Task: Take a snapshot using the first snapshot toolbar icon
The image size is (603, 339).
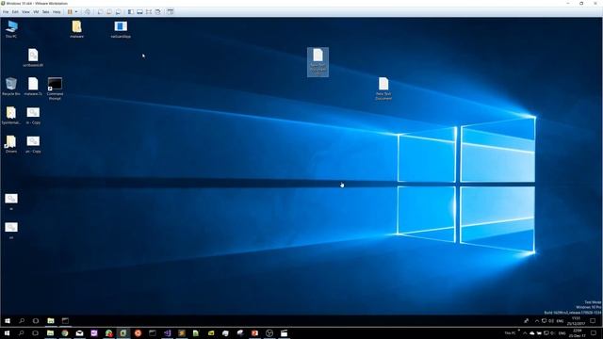Action: coord(100,12)
